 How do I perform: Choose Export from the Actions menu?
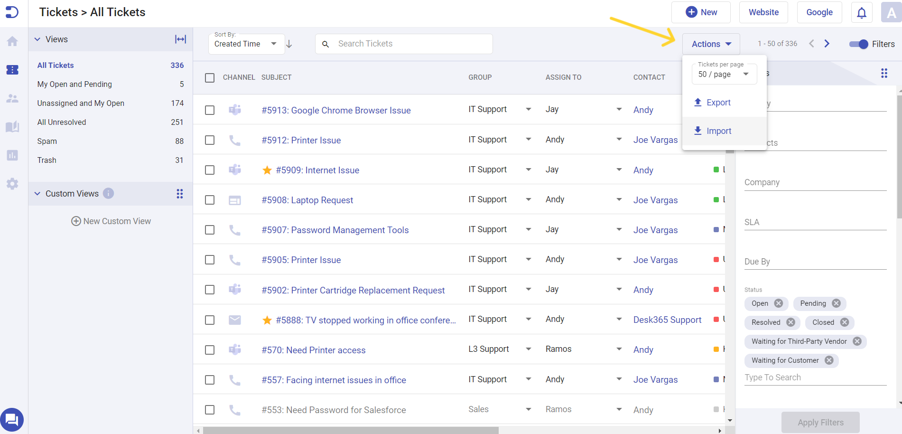718,102
